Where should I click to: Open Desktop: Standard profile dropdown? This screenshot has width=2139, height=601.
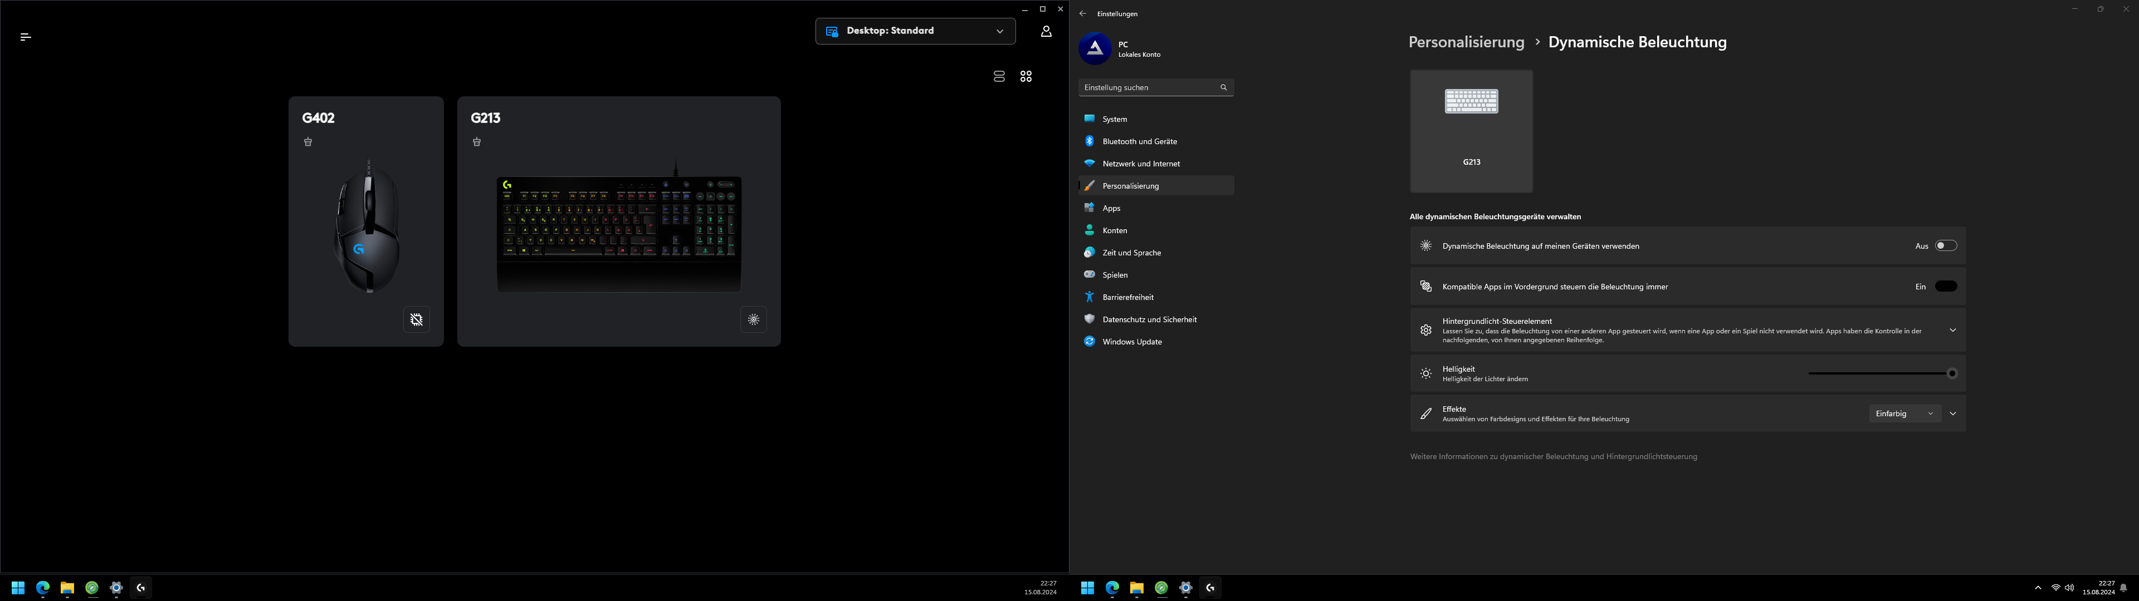tap(915, 32)
